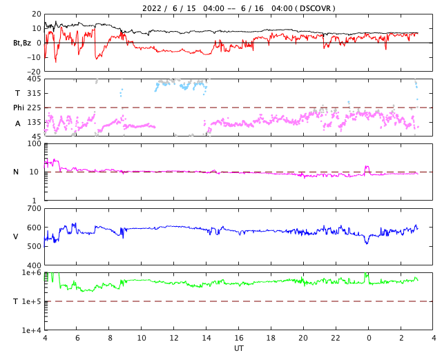Viewport: 442px width, 353px height.
Task: Click the 0 hour tick on the UT axis
Action: point(368,338)
